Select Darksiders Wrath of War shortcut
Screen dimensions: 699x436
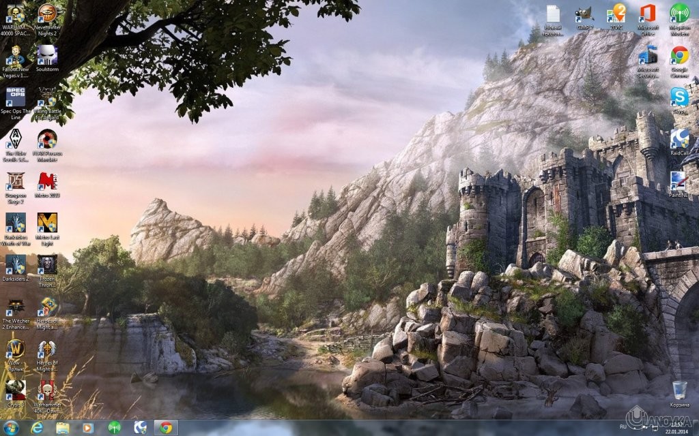coord(15,229)
